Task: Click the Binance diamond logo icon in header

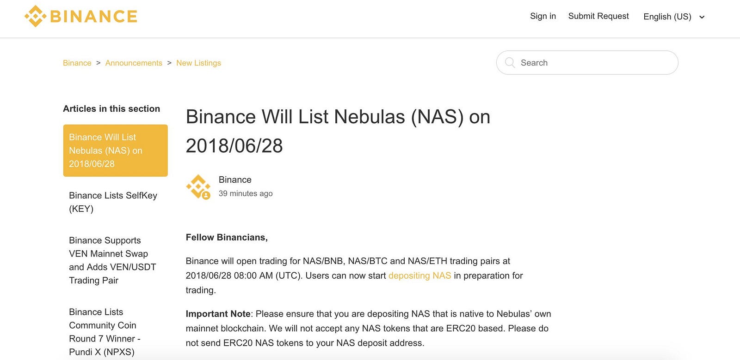Action: (x=35, y=16)
